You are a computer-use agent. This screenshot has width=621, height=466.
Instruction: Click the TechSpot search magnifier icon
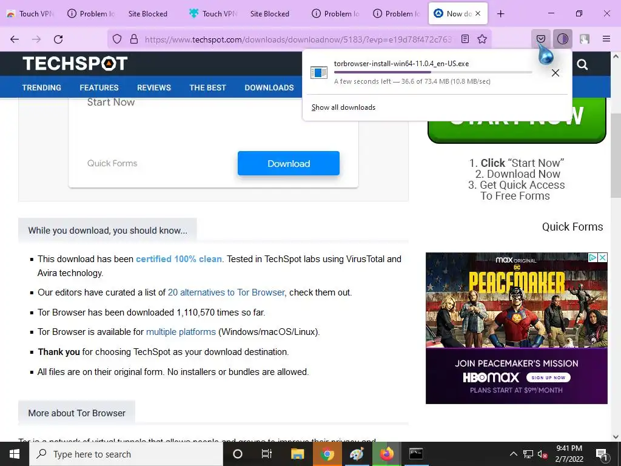pos(582,64)
